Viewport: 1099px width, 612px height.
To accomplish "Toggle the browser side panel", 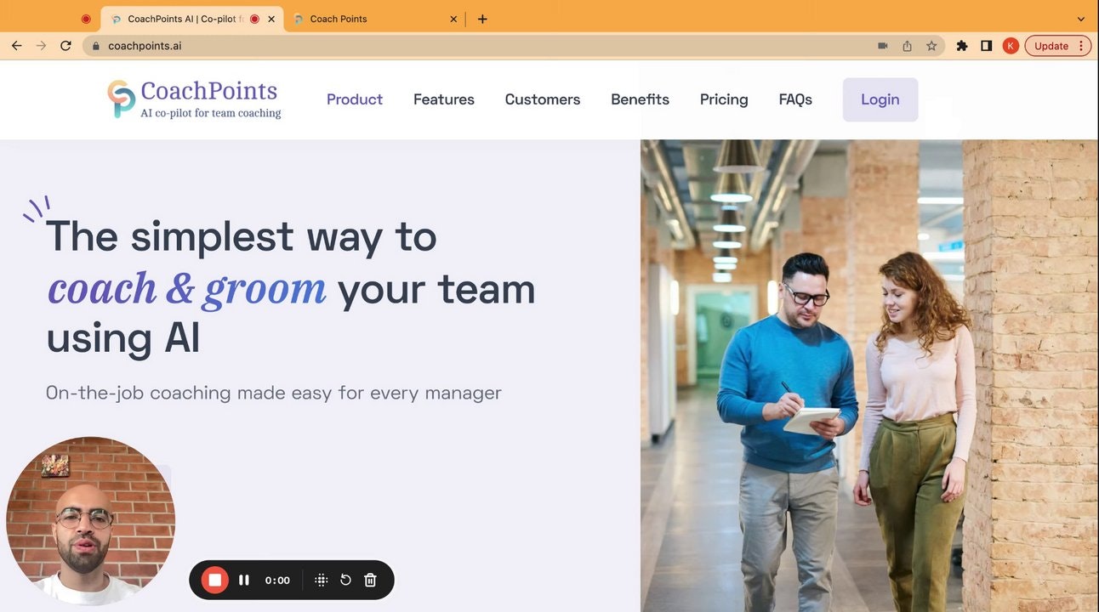I will click(x=986, y=46).
